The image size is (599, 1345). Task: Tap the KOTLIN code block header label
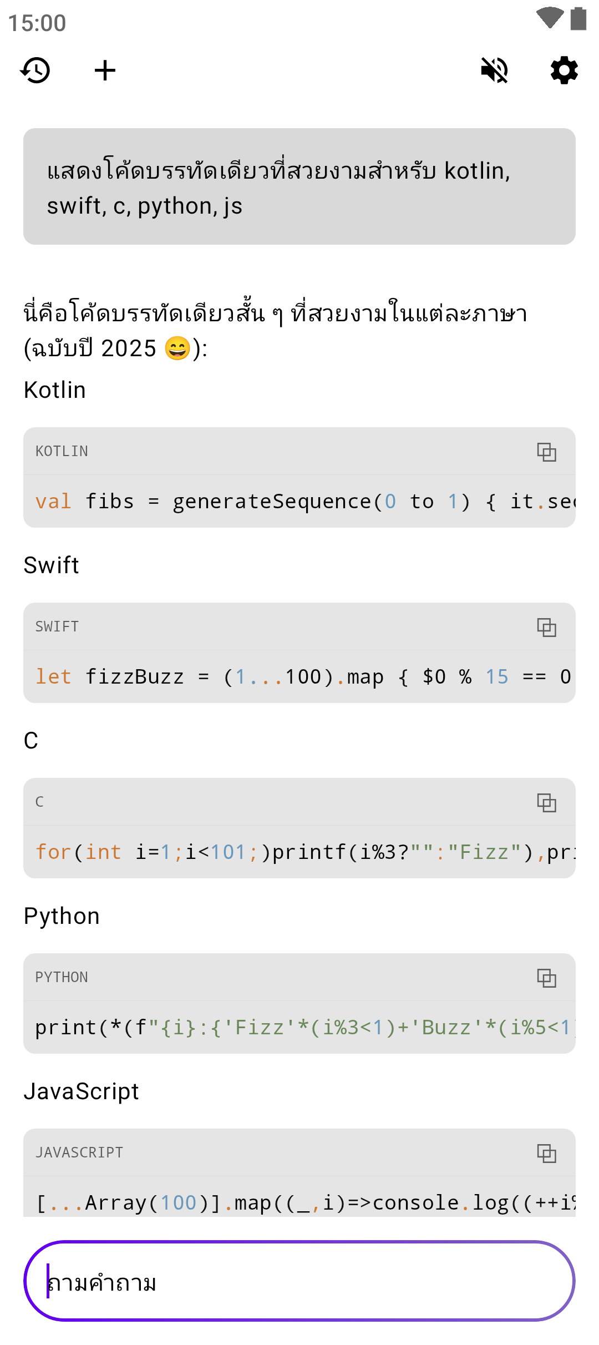coord(62,452)
